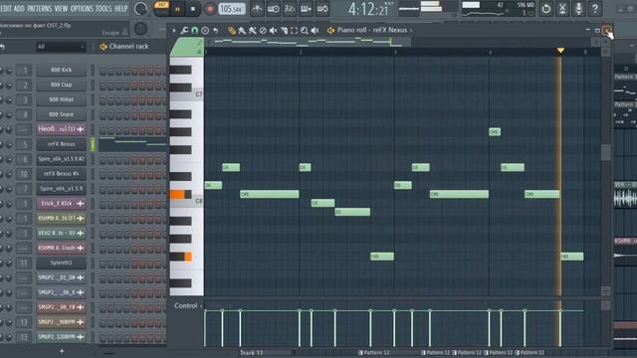Select the reFX Nexus channel button
Viewport: 637px width, 358px height.
coord(61,144)
